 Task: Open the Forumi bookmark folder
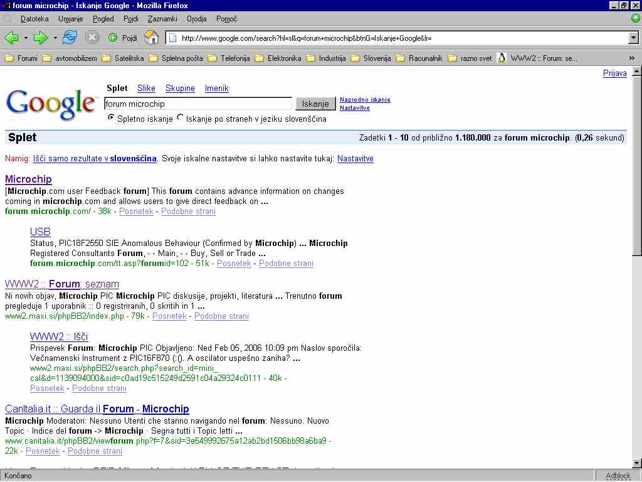21,58
